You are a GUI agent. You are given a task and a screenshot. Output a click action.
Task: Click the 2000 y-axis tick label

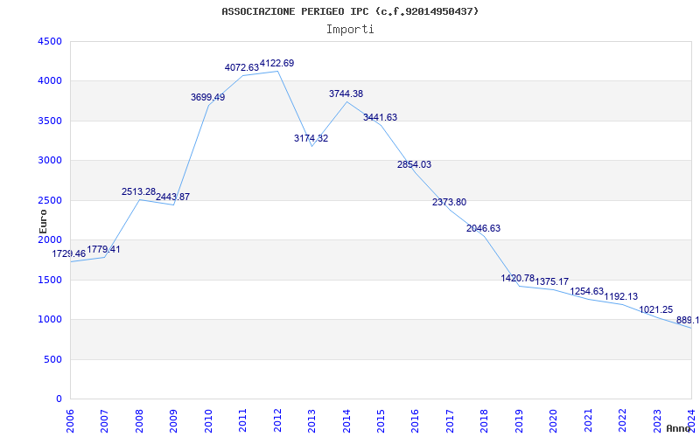[x=50, y=239]
